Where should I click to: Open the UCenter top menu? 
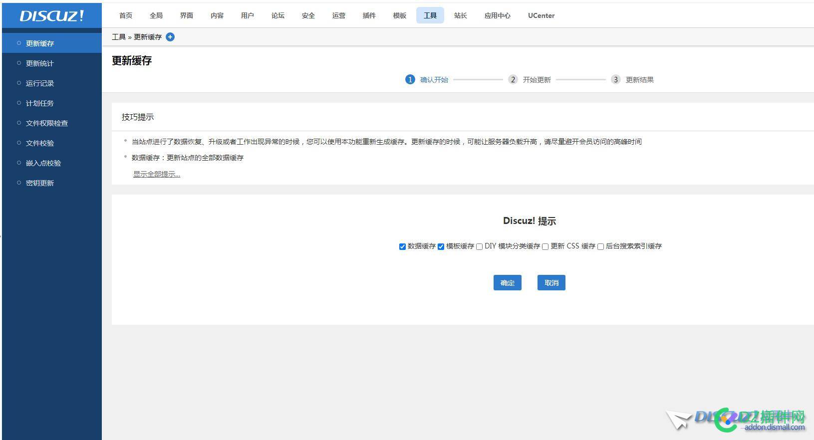tap(542, 15)
